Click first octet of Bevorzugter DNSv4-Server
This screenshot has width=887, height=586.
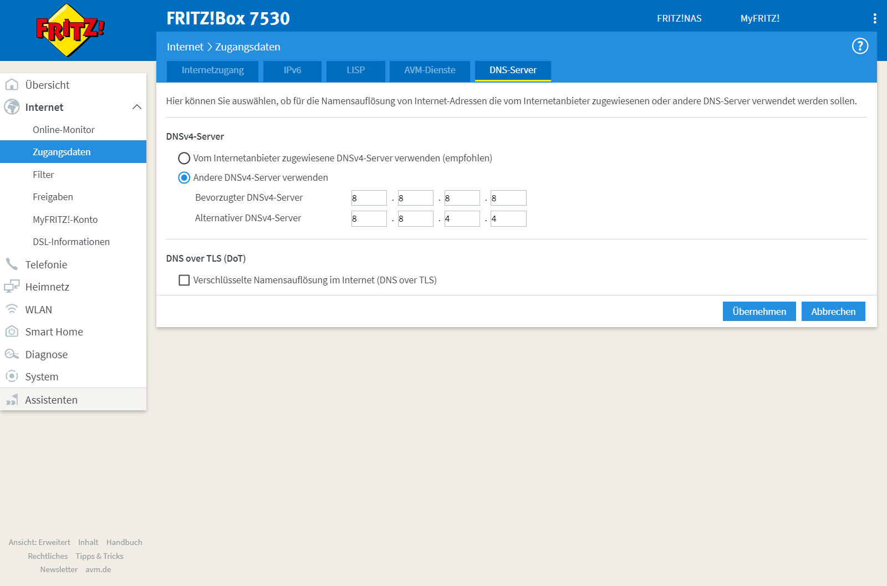tap(369, 198)
